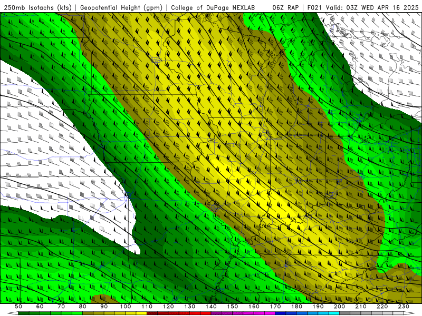The height and width of the screenshot is (316, 422).
Task: Click the '90' legend label
Action: point(104,307)
